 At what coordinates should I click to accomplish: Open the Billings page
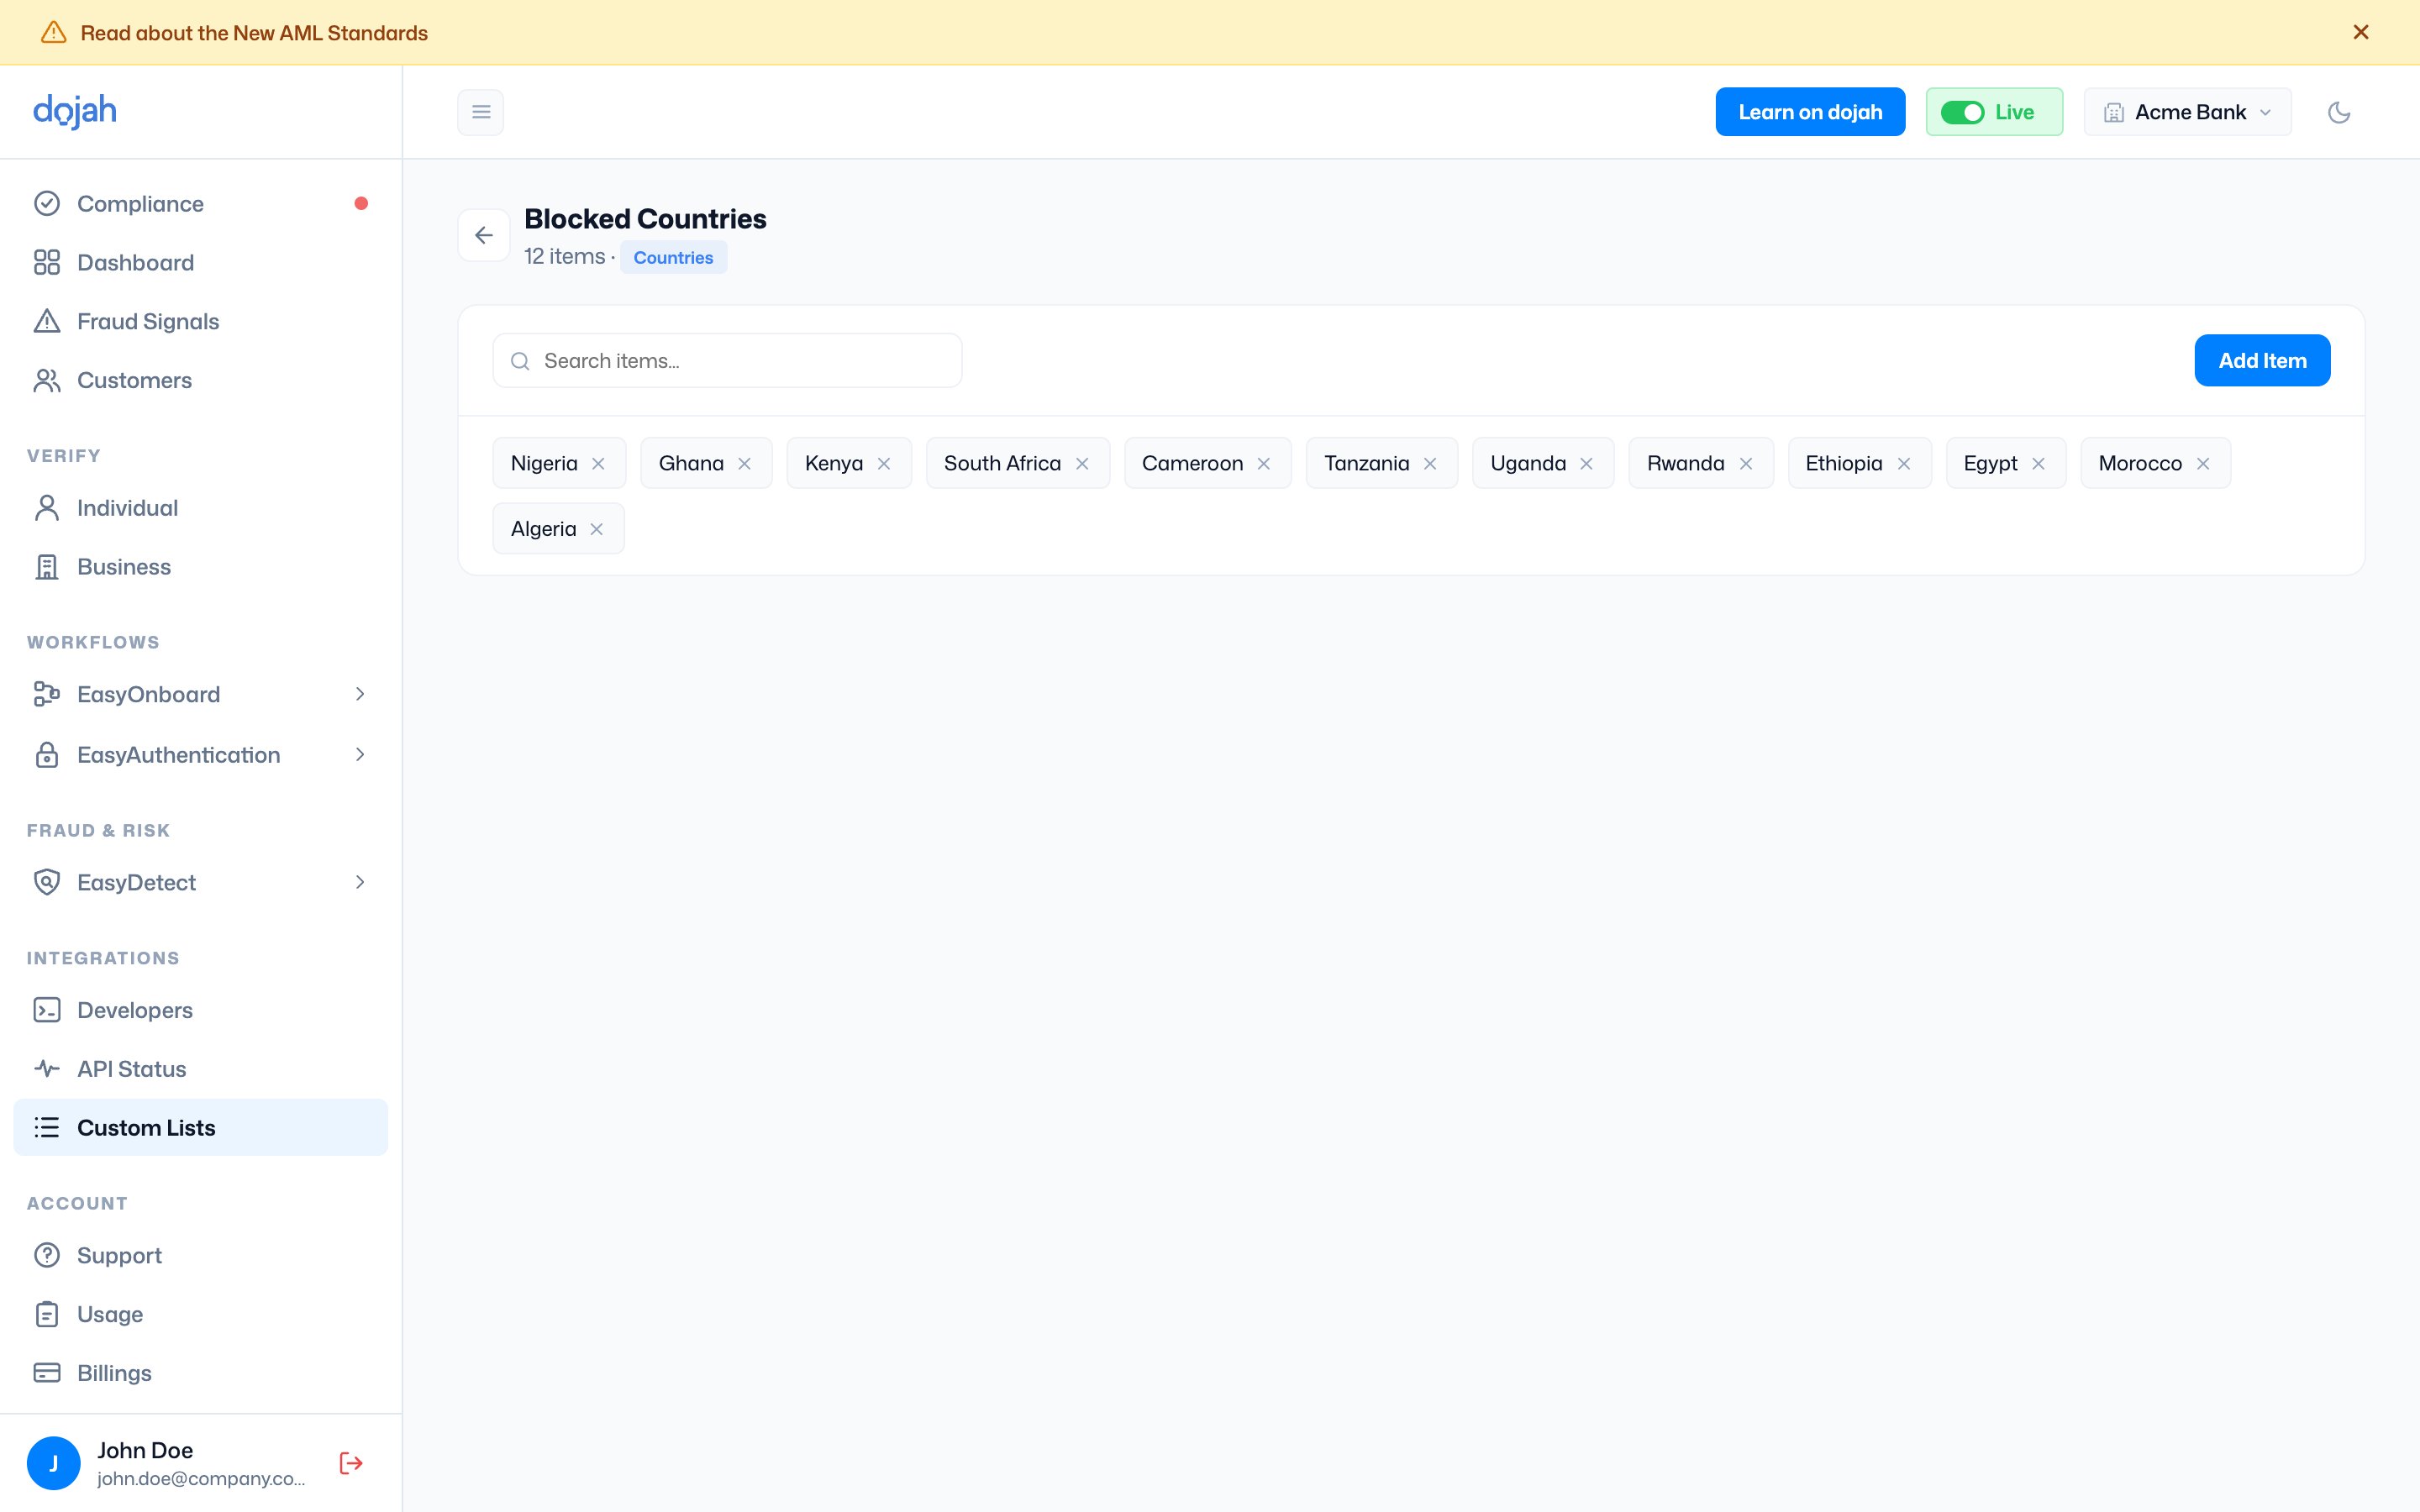pyautogui.click(x=200, y=1373)
